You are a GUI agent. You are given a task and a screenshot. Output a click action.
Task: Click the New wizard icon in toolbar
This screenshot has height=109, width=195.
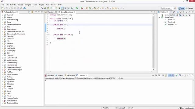[x=2, y=8]
